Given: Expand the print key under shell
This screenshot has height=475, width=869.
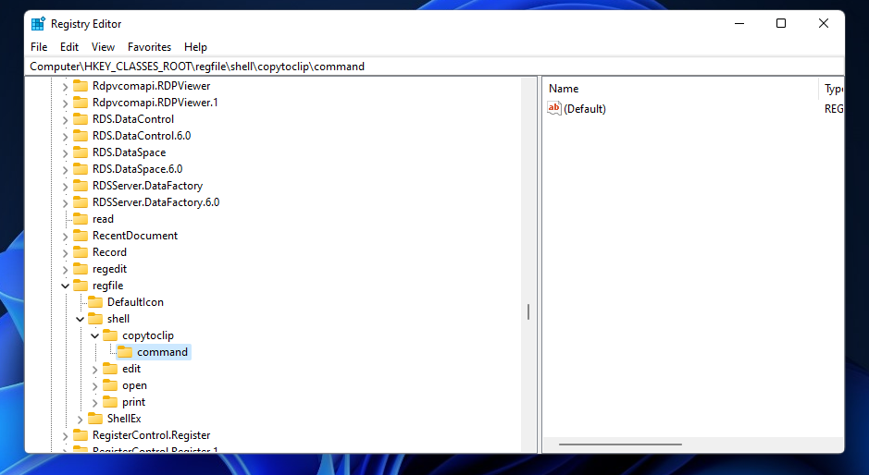Looking at the screenshot, I should (x=95, y=403).
